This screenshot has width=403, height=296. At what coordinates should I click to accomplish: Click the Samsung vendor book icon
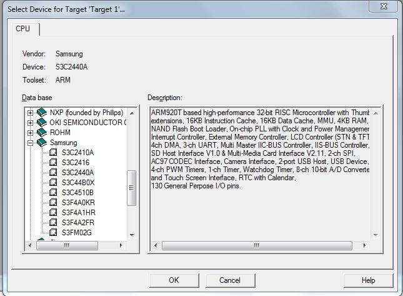coord(42,143)
